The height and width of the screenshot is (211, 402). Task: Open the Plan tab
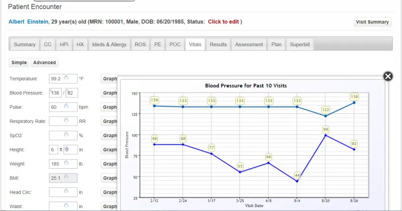click(276, 45)
